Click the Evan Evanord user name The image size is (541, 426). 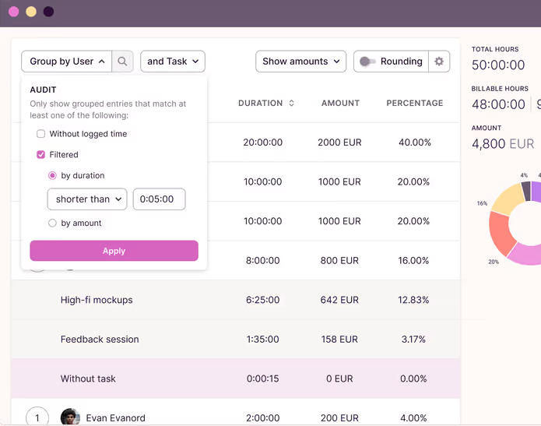[x=115, y=417]
